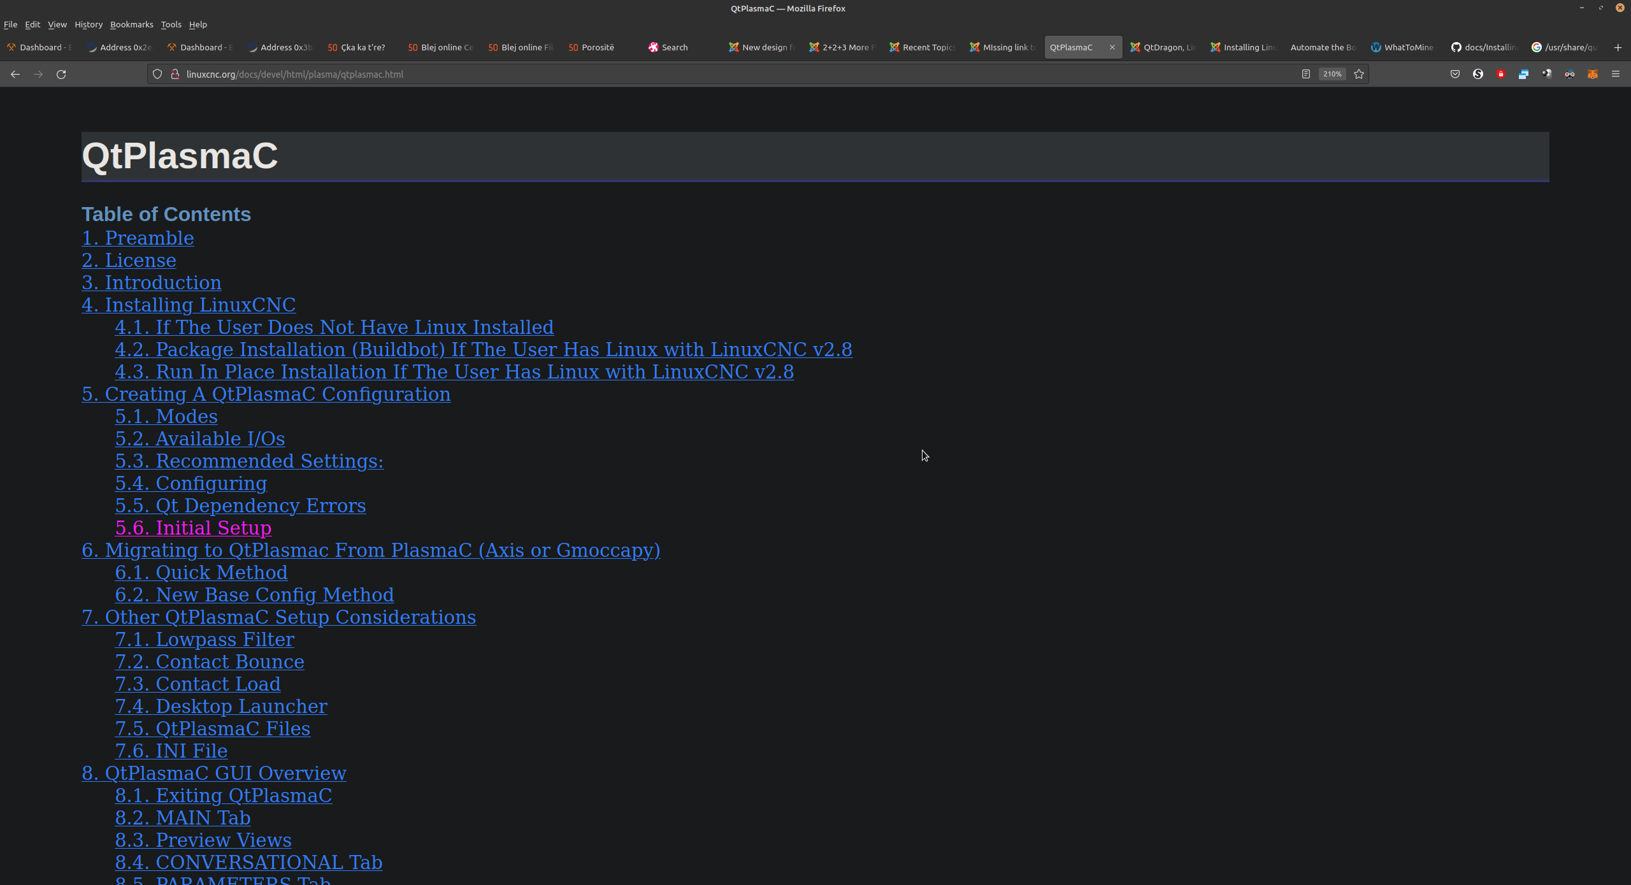Screen dimensions: 1631x885
Task: Open the MetaMask fox extension
Action: (1593, 74)
